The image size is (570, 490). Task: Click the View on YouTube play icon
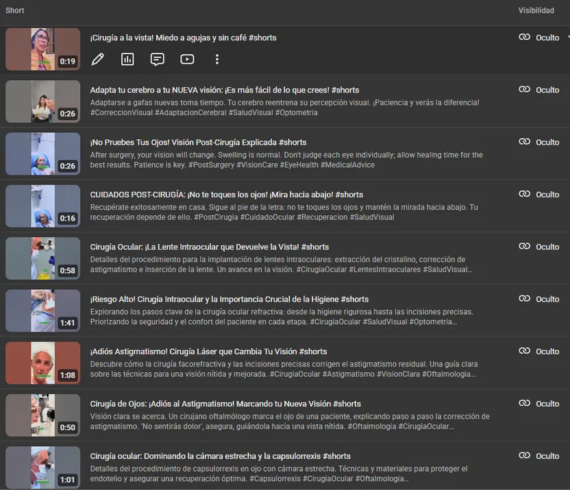tap(187, 59)
